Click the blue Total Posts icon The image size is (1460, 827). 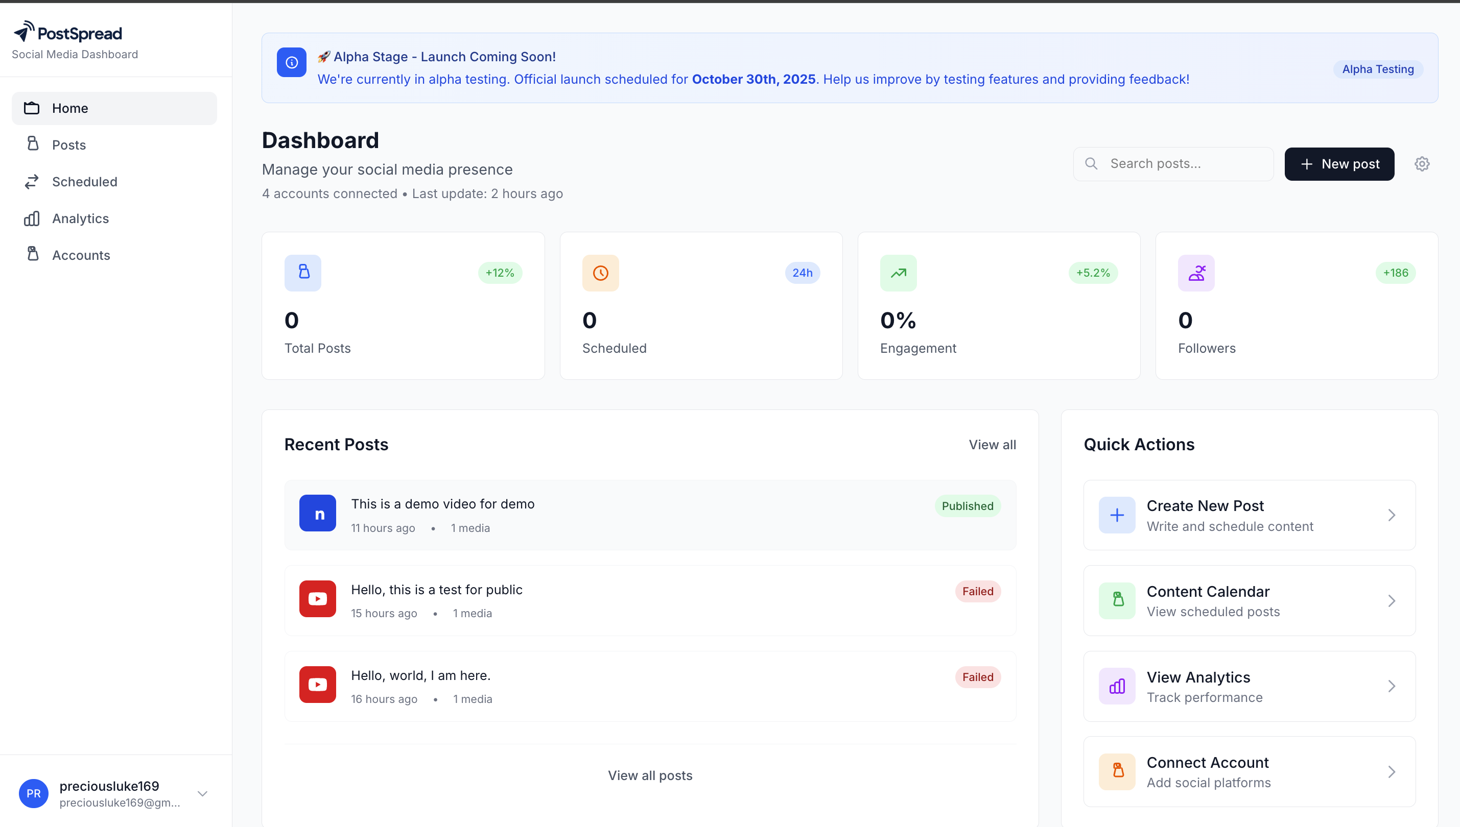click(303, 273)
